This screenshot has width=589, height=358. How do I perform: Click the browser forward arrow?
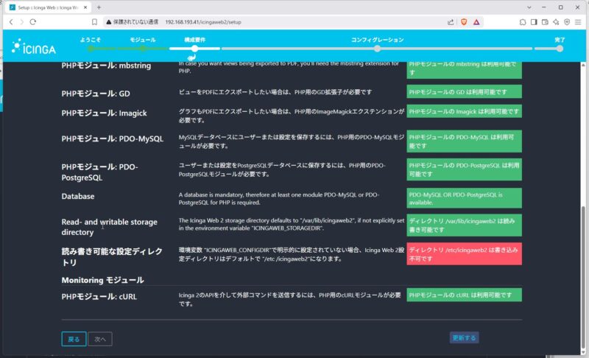22,22
